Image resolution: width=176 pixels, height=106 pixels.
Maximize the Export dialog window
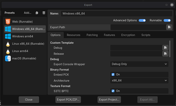click(167, 5)
